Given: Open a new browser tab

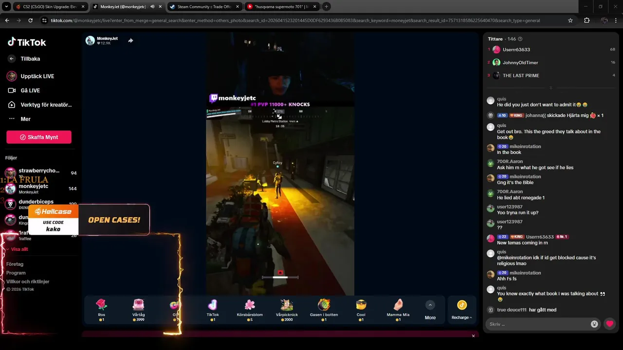Looking at the screenshot, I should pyautogui.click(x=326, y=7).
